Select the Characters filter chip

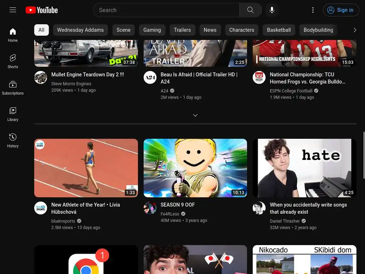(242, 30)
